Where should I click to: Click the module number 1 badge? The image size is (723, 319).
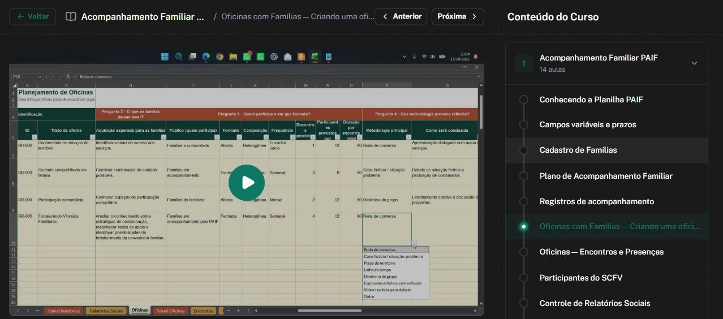coord(523,63)
